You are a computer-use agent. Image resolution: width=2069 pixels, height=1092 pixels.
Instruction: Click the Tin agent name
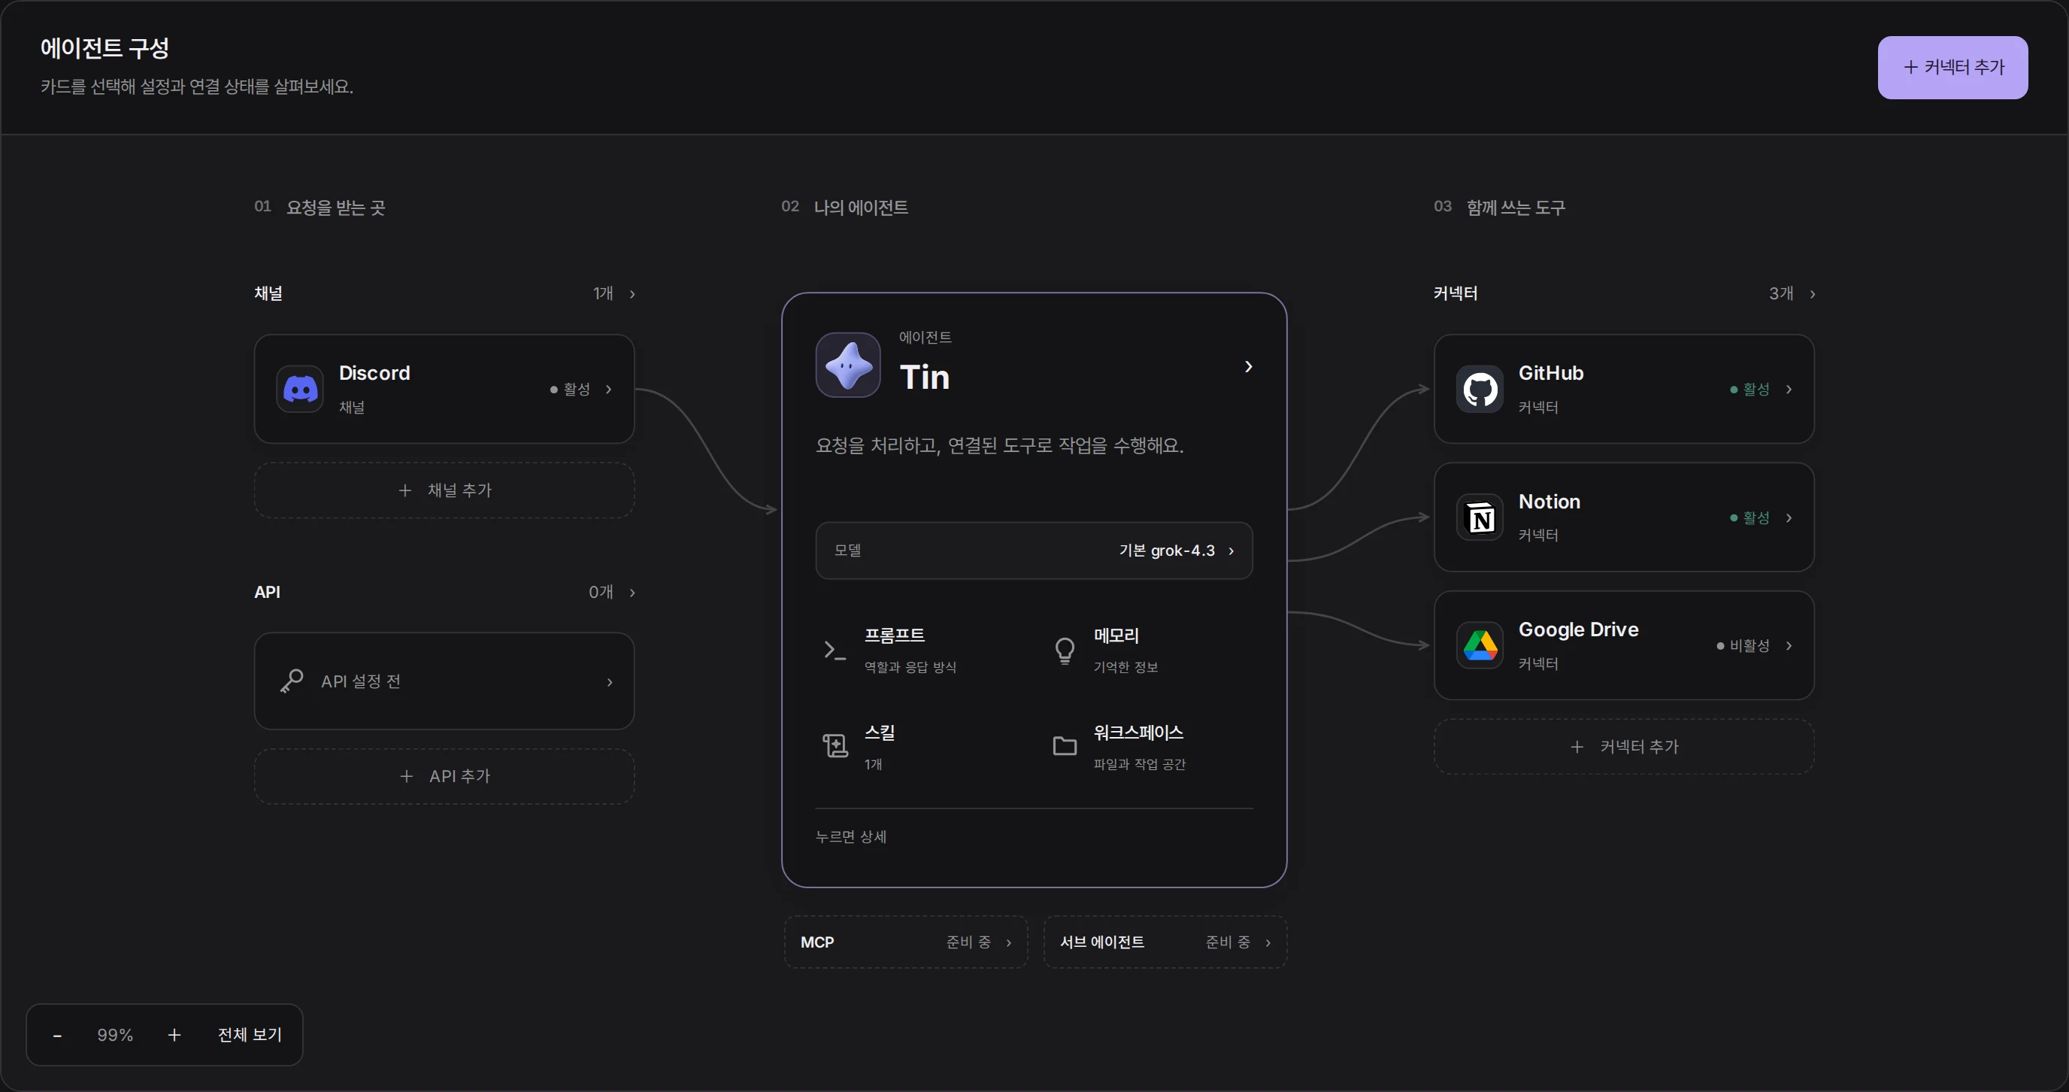pos(925,378)
